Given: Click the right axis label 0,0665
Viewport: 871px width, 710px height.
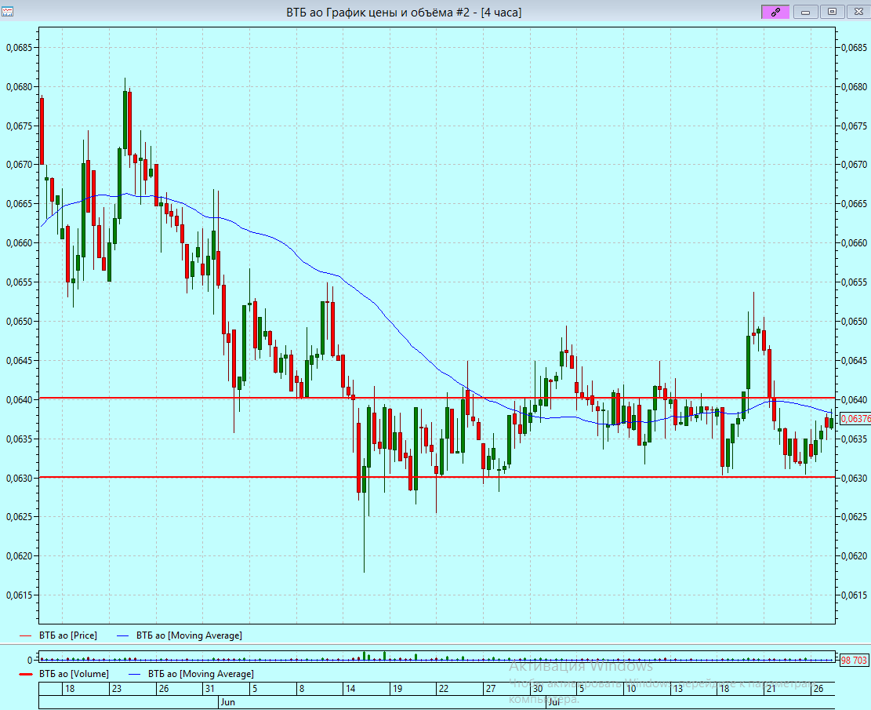Looking at the screenshot, I should 853,204.
